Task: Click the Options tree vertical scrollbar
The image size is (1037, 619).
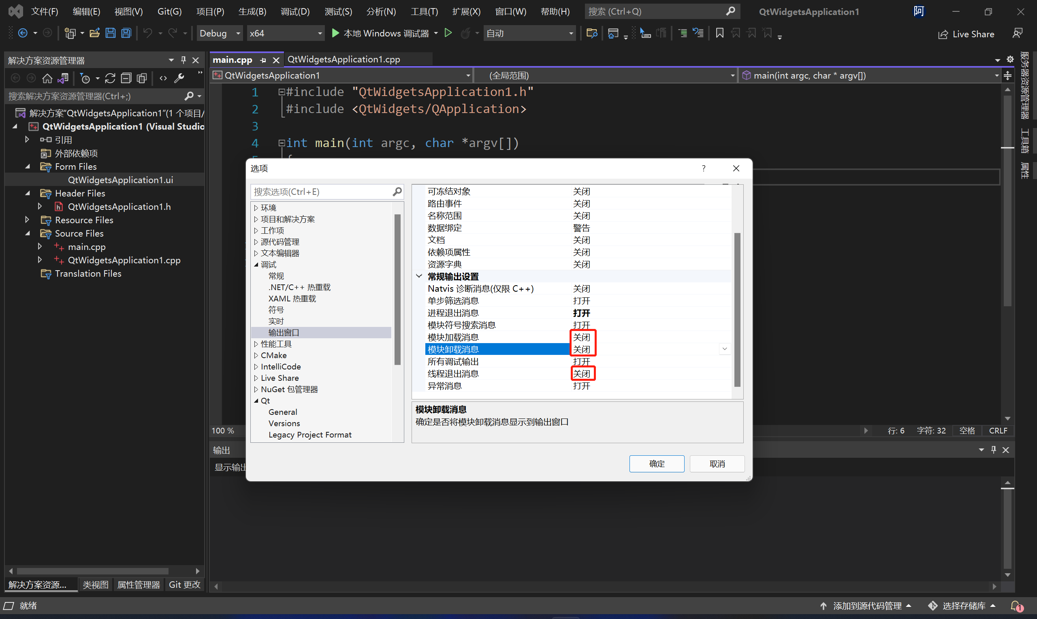Action: tap(397, 290)
